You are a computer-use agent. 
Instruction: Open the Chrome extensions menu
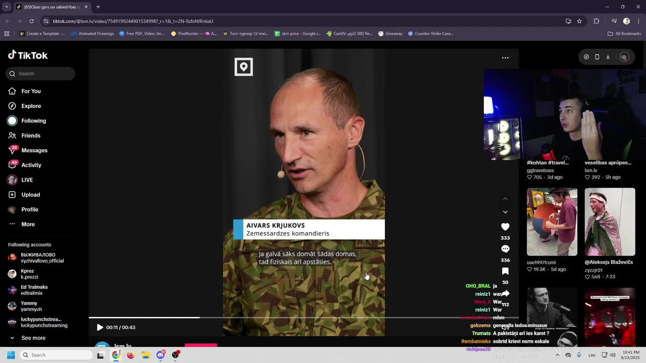(x=597, y=21)
